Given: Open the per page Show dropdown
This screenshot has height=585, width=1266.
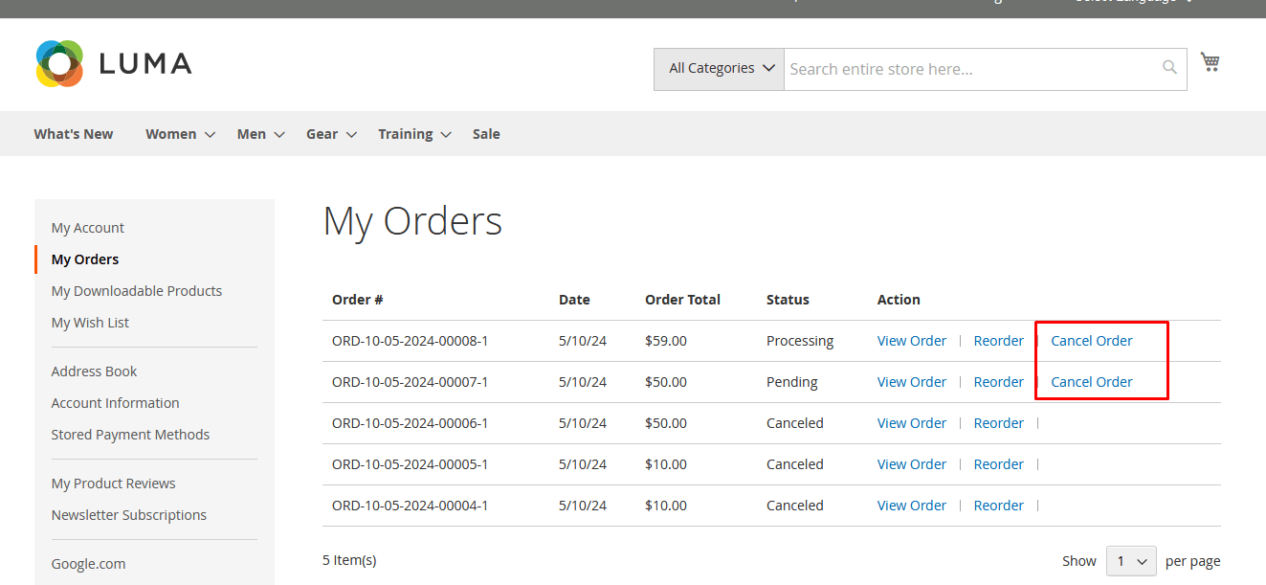Looking at the screenshot, I should coord(1130,561).
